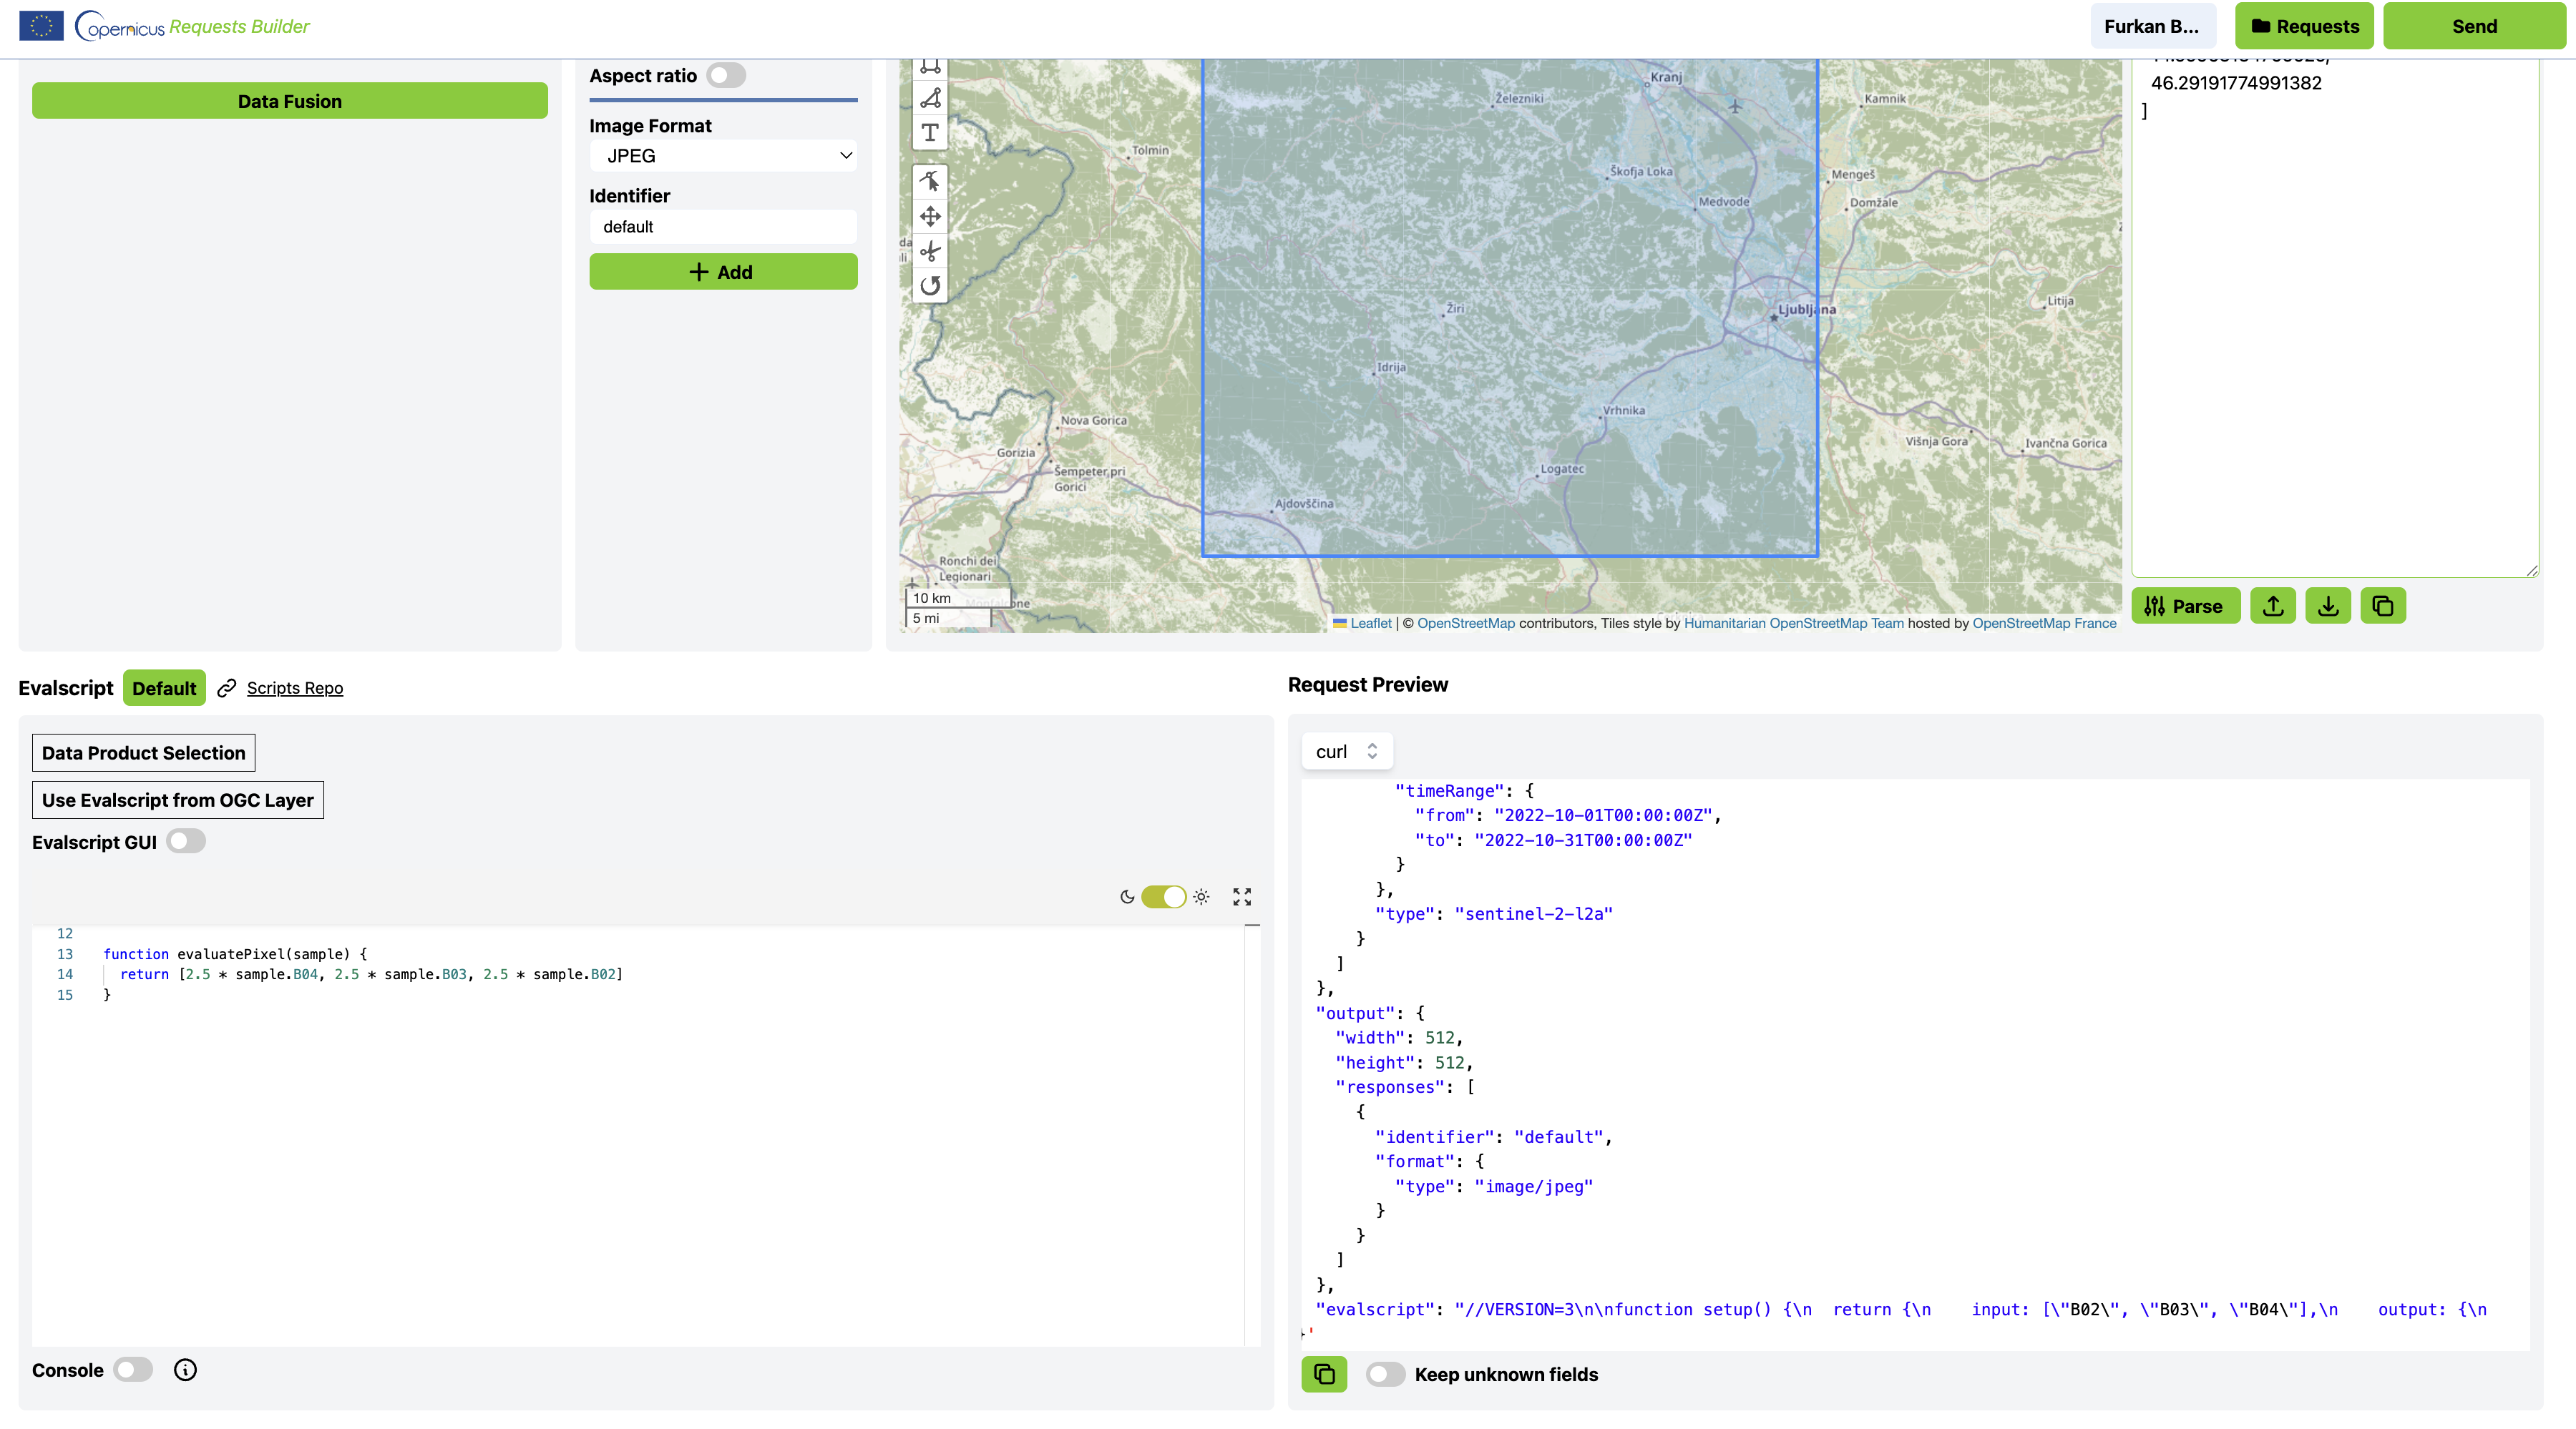2576x1429 pixels.
Task: Copy the request preview with green button
Action: pyautogui.click(x=1323, y=1374)
